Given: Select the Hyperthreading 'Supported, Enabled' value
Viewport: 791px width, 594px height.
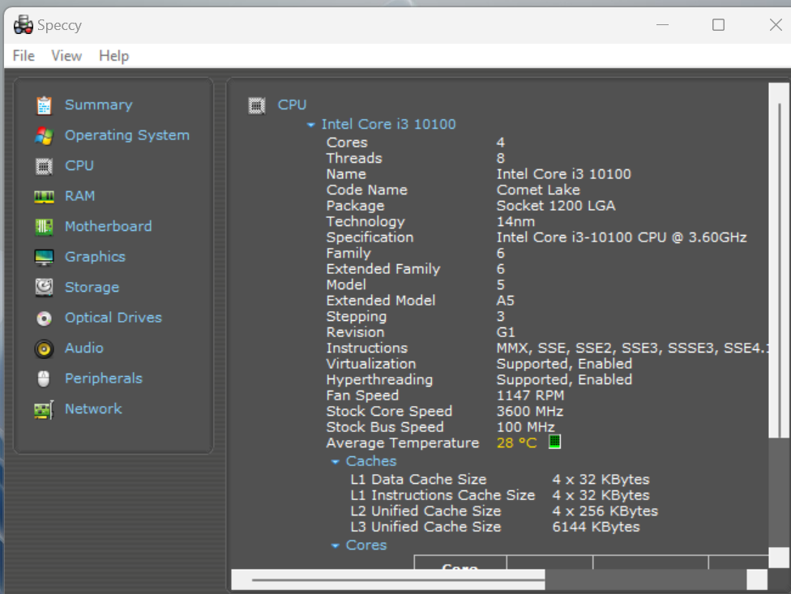Looking at the screenshot, I should tap(565, 380).
